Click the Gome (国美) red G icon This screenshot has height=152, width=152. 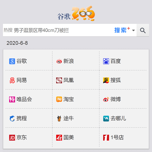tap(59, 138)
